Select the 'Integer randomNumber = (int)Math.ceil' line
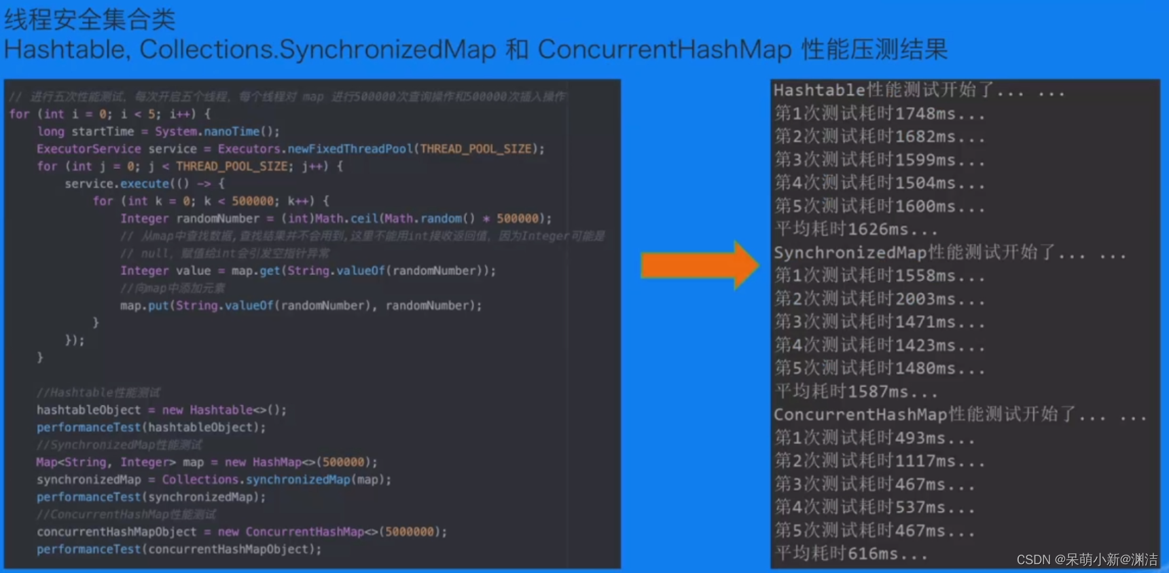This screenshot has height=573, width=1169. click(x=336, y=219)
